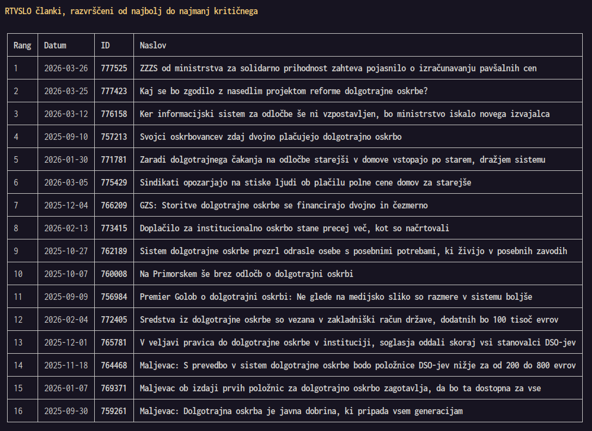
Task: Select ID 771781 cell
Action: pos(114,159)
